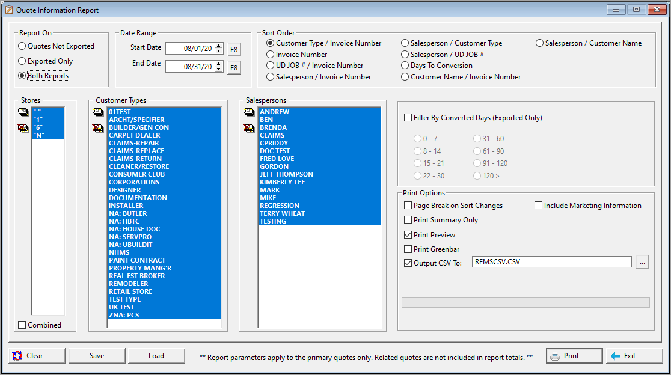The image size is (671, 375).
Task: Click the Save button
Action: point(97,356)
